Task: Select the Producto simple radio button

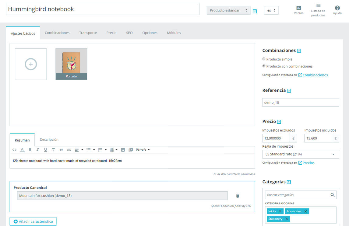Action: pos(264,59)
